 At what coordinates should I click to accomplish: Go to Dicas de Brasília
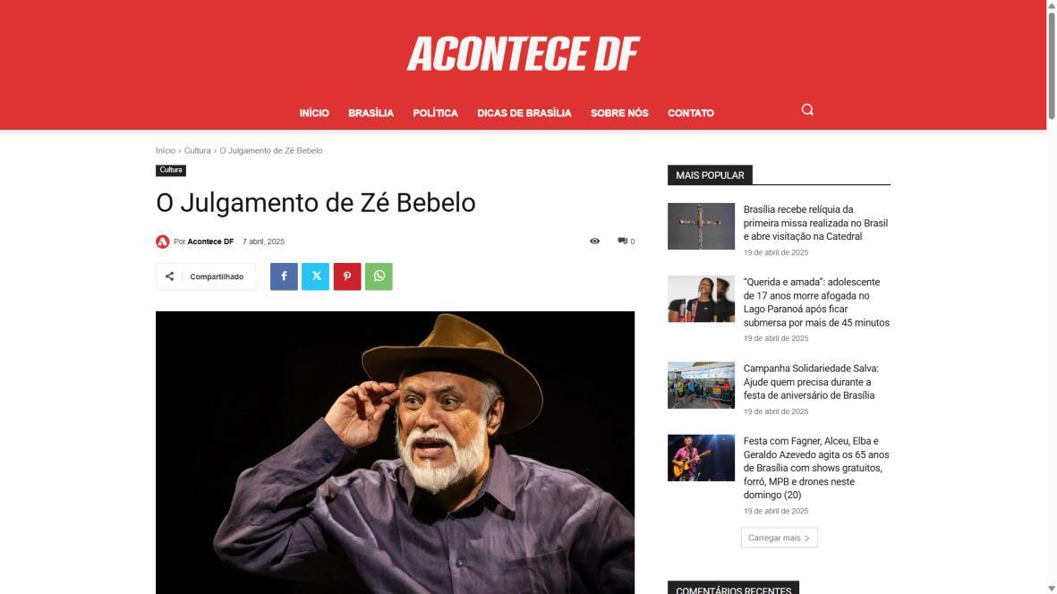(524, 113)
